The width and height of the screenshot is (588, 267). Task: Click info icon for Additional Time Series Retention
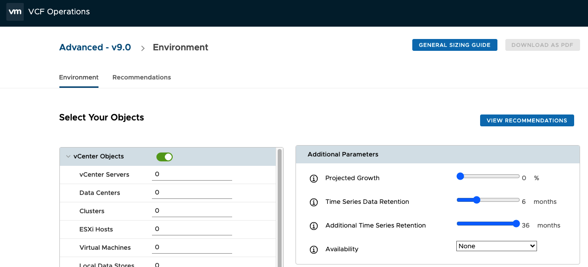click(313, 226)
